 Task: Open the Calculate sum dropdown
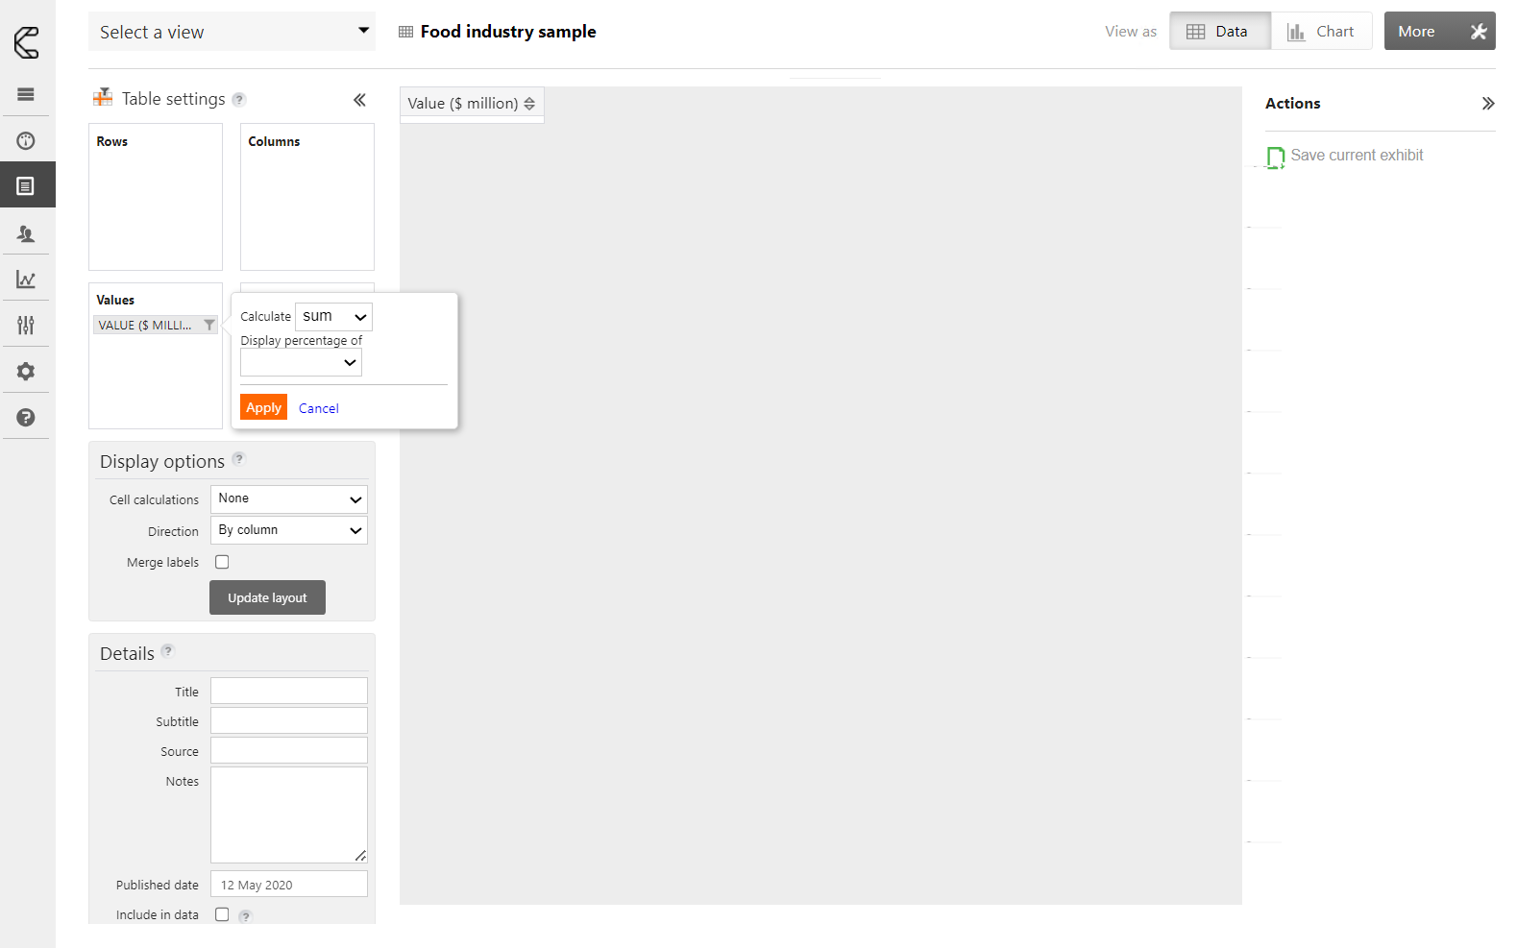(x=333, y=317)
